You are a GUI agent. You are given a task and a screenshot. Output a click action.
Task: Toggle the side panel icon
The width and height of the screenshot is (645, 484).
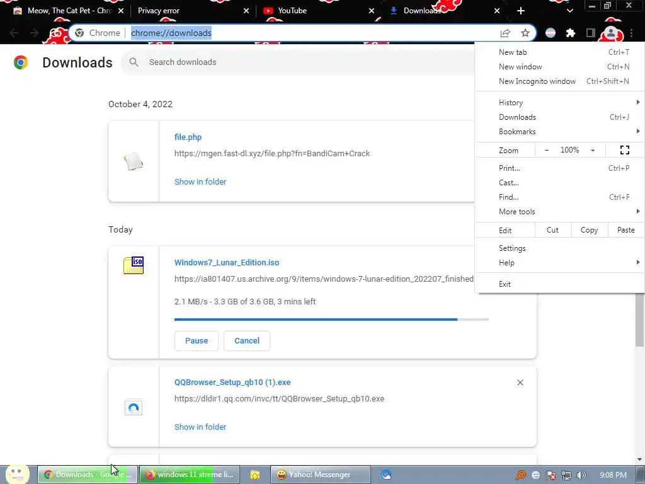click(591, 33)
